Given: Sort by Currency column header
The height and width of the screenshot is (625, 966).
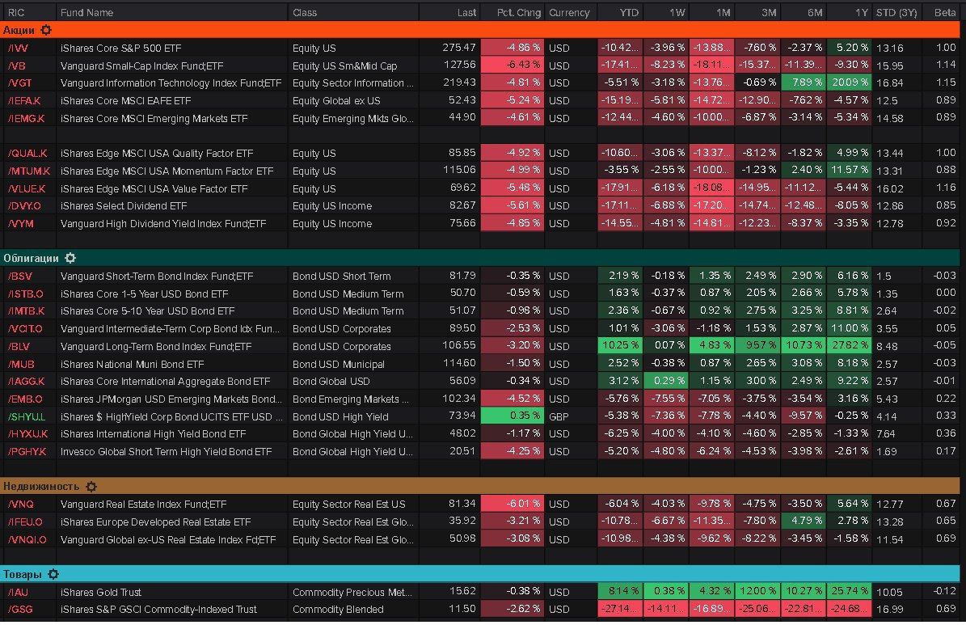Looking at the screenshot, I should (568, 12).
